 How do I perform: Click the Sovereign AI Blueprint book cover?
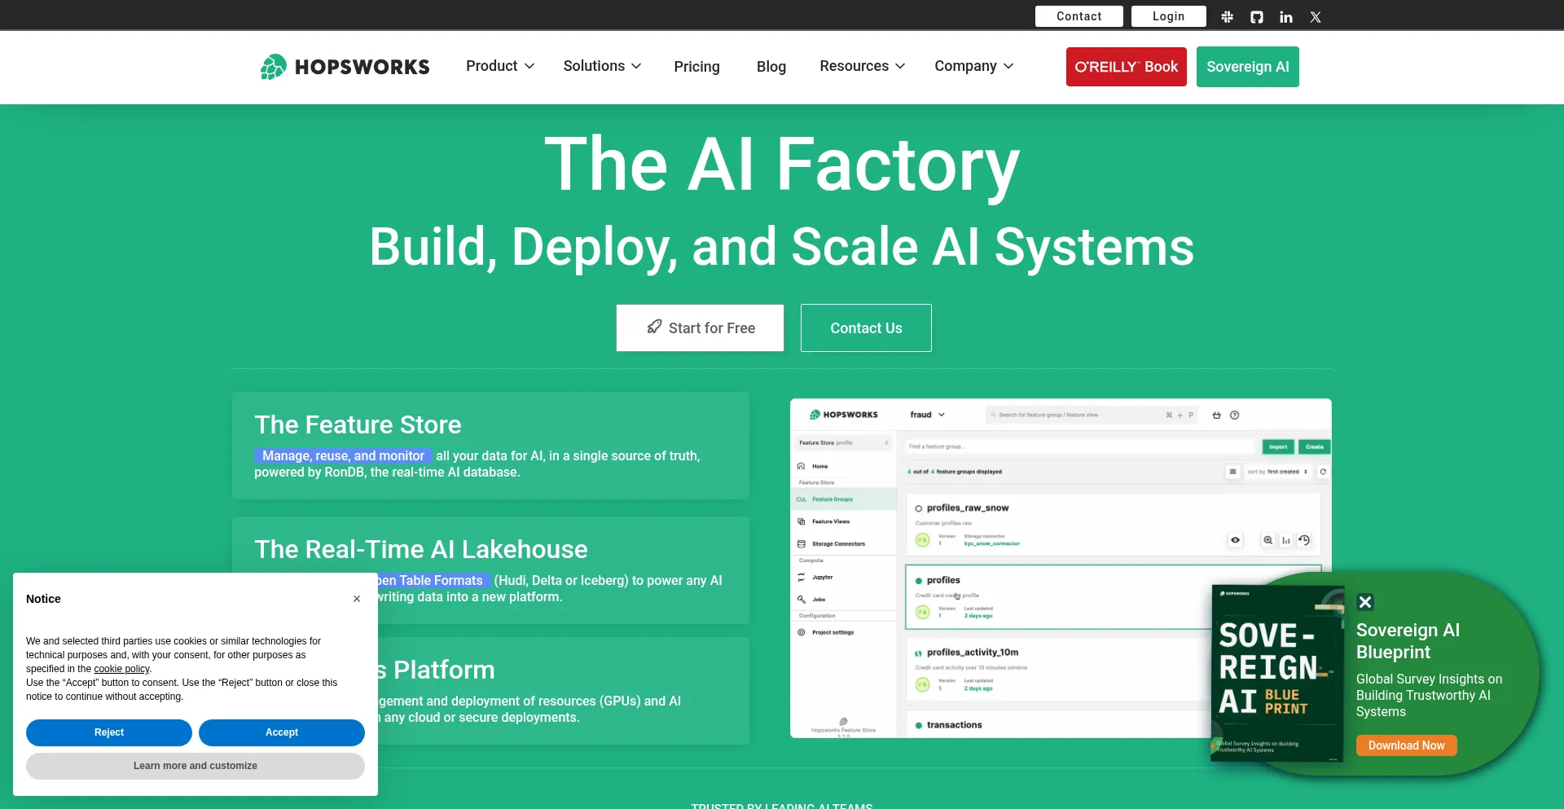click(1276, 673)
